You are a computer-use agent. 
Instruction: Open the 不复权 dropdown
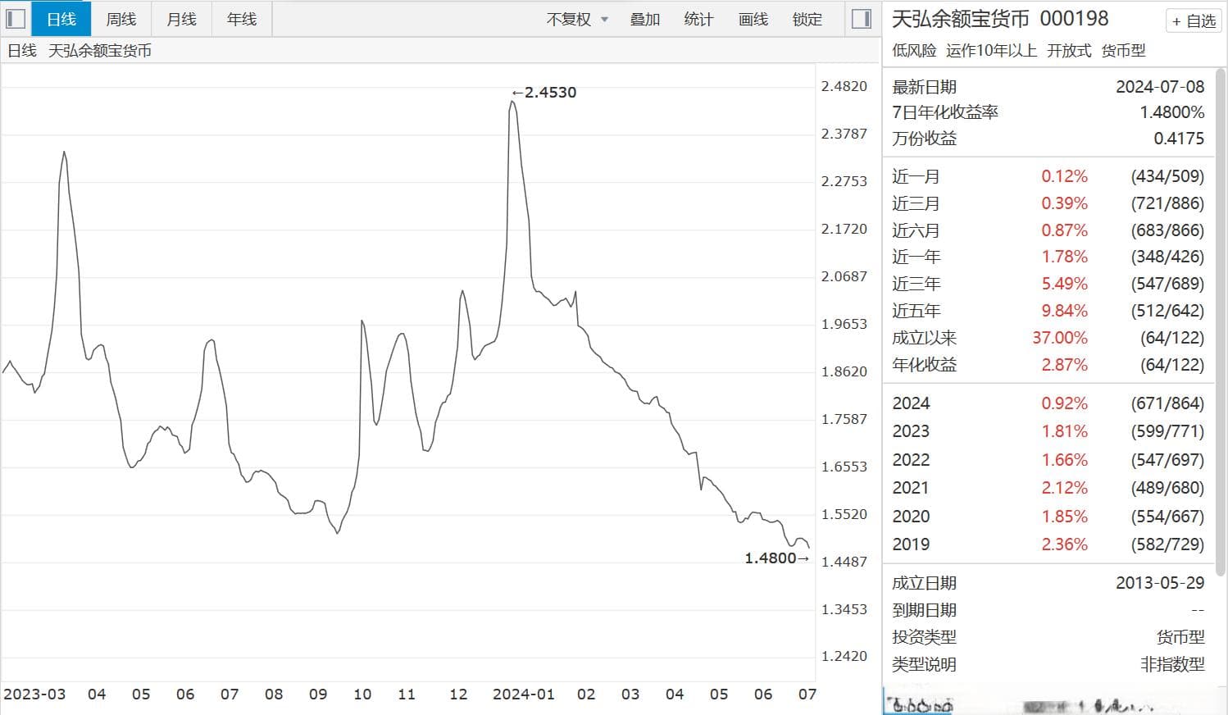coord(577,19)
